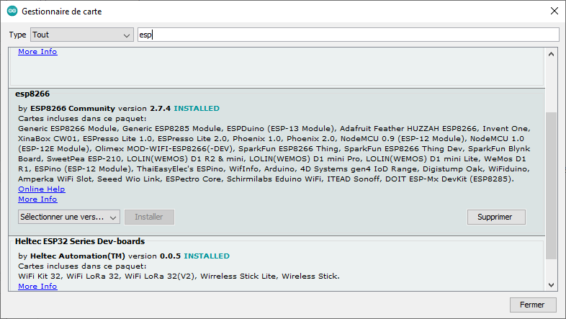Click the scrollbar down arrow
The image size is (566, 319).
pyautogui.click(x=552, y=284)
